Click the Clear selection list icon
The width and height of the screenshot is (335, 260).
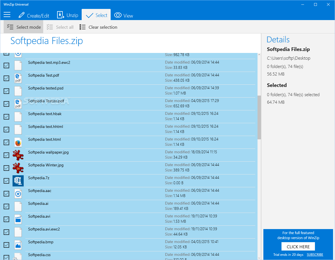(82, 27)
